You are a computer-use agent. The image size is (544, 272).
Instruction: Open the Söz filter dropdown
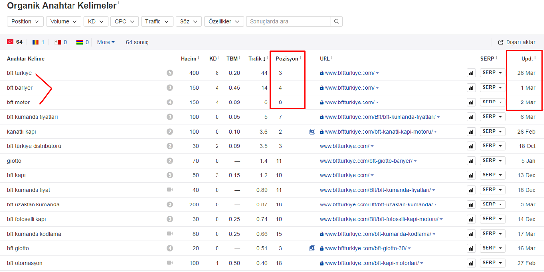pyautogui.click(x=189, y=22)
